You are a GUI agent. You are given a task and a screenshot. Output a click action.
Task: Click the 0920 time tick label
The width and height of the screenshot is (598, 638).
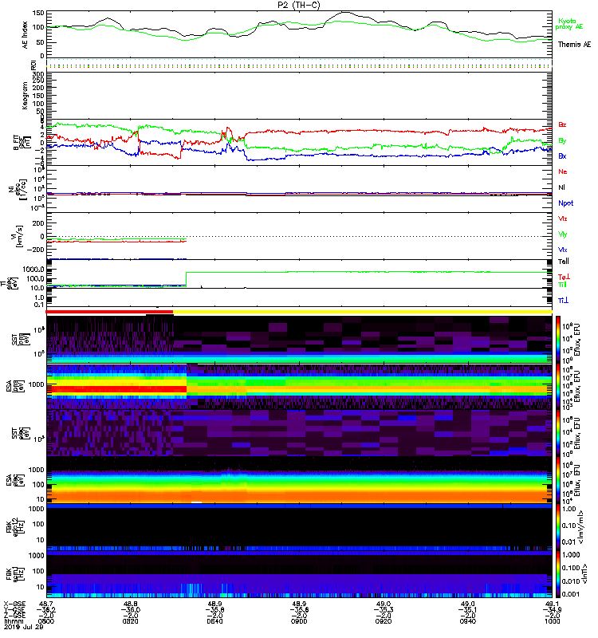(x=384, y=621)
